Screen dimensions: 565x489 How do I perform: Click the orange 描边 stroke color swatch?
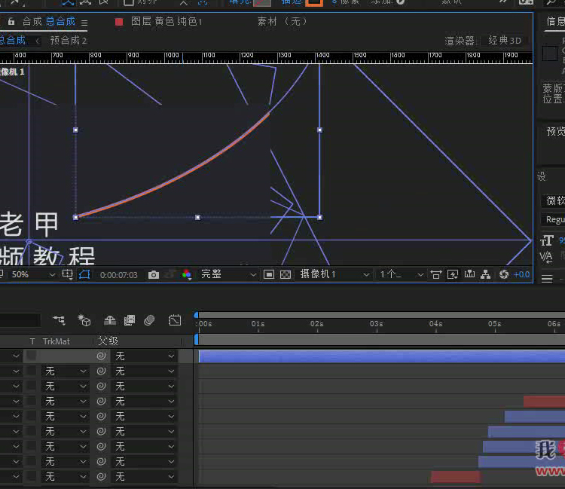[x=314, y=2]
